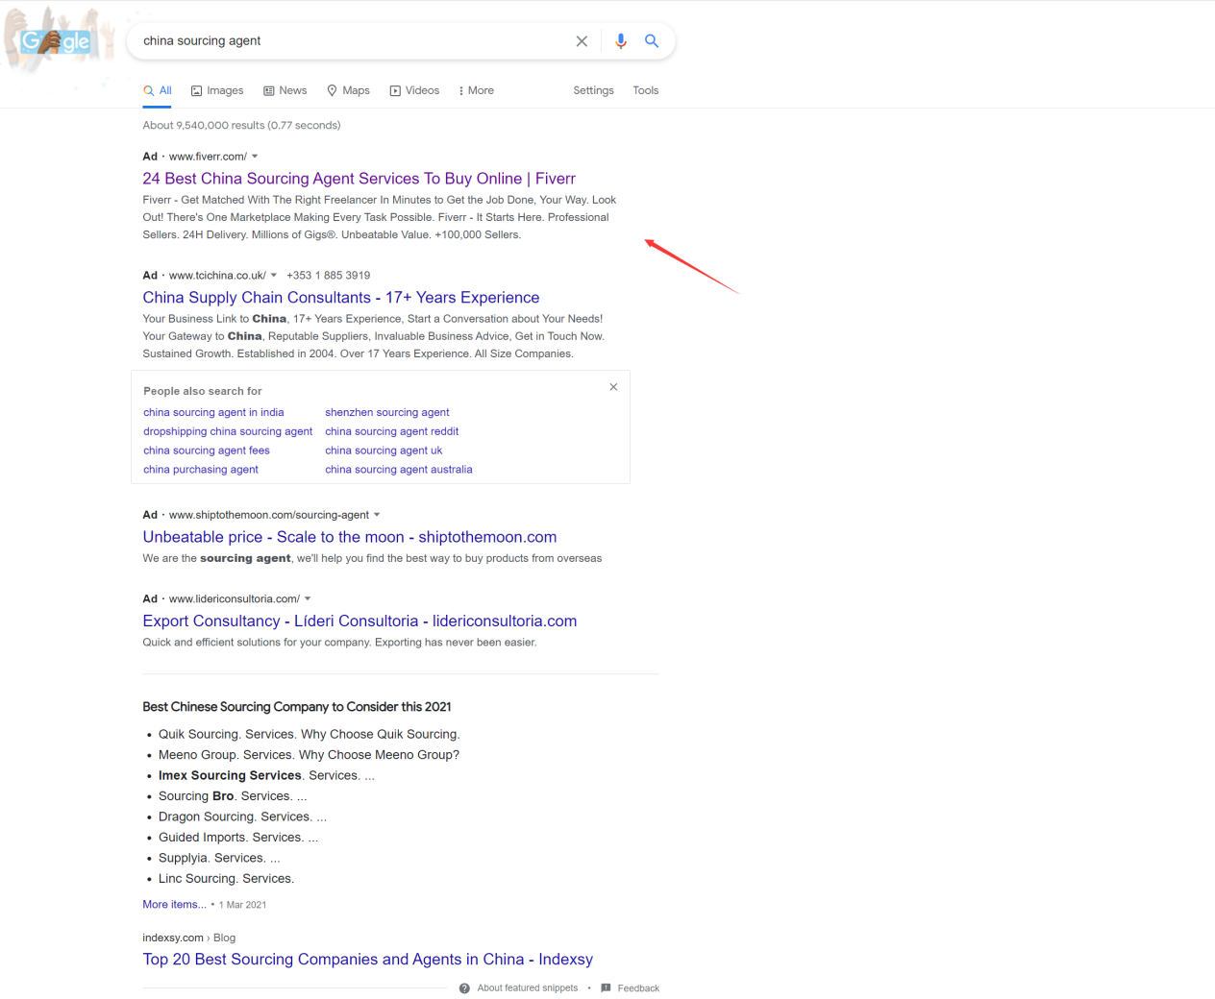Click the Dragon Sourcing list item
Screen dimensions: 1215x999
(242, 817)
